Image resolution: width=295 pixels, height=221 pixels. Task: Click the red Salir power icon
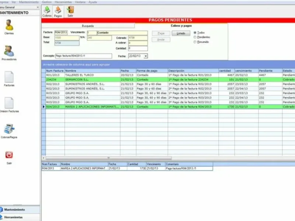tap(9, 158)
